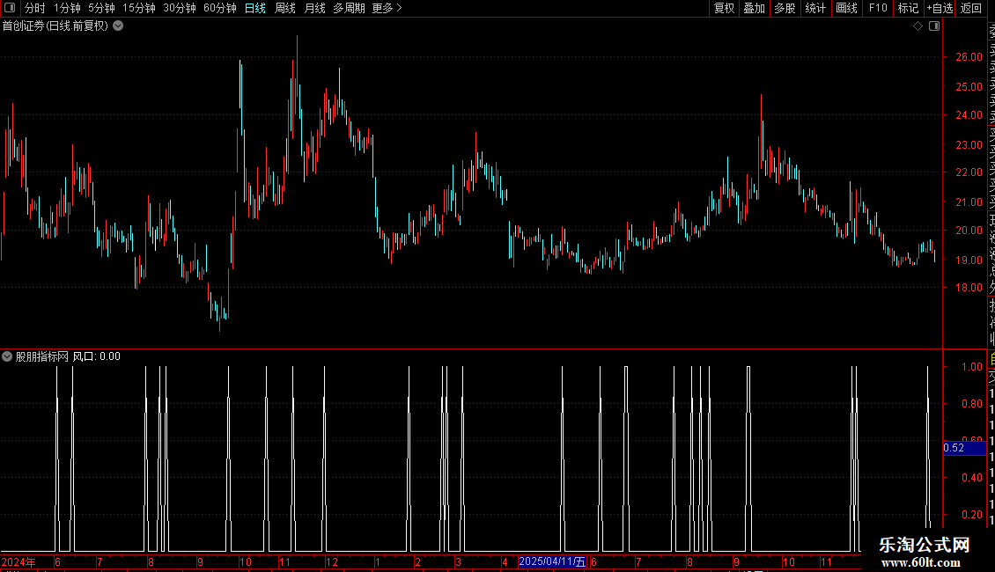Click the 2025/04/11/五 date marker

coord(552,561)
